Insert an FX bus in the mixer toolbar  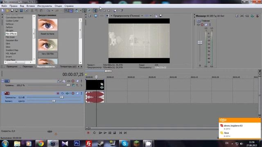(x=252, y=16)
